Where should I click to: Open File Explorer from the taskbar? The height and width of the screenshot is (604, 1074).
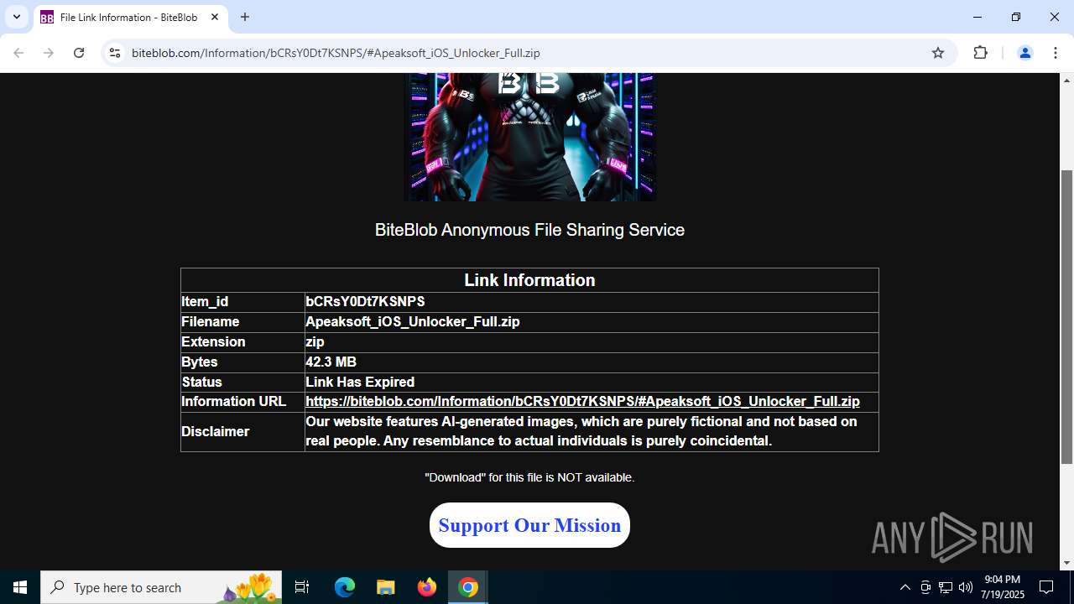(386, 587)
